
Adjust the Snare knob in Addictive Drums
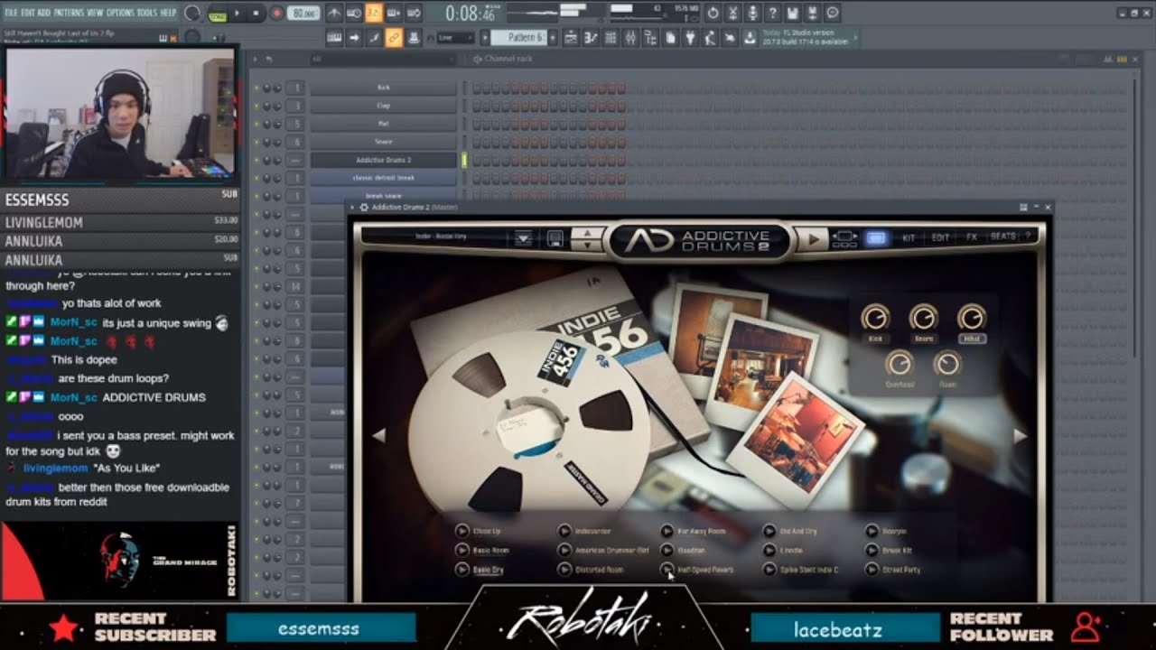coord(923,317)
